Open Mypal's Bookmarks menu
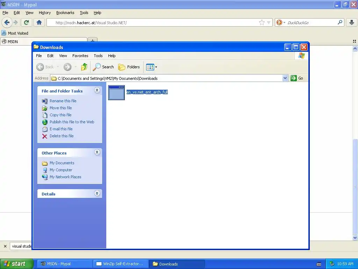Viewport: 358px width, 269px height. click(65, 13)
